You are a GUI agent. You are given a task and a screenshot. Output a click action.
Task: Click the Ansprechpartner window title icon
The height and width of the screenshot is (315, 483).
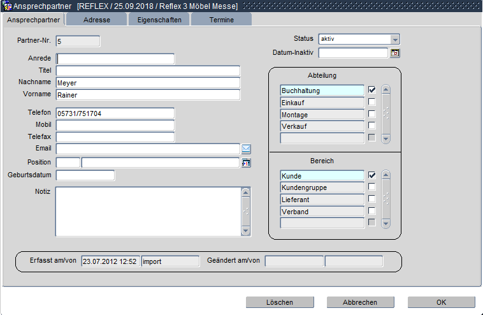tap(8, 6)
